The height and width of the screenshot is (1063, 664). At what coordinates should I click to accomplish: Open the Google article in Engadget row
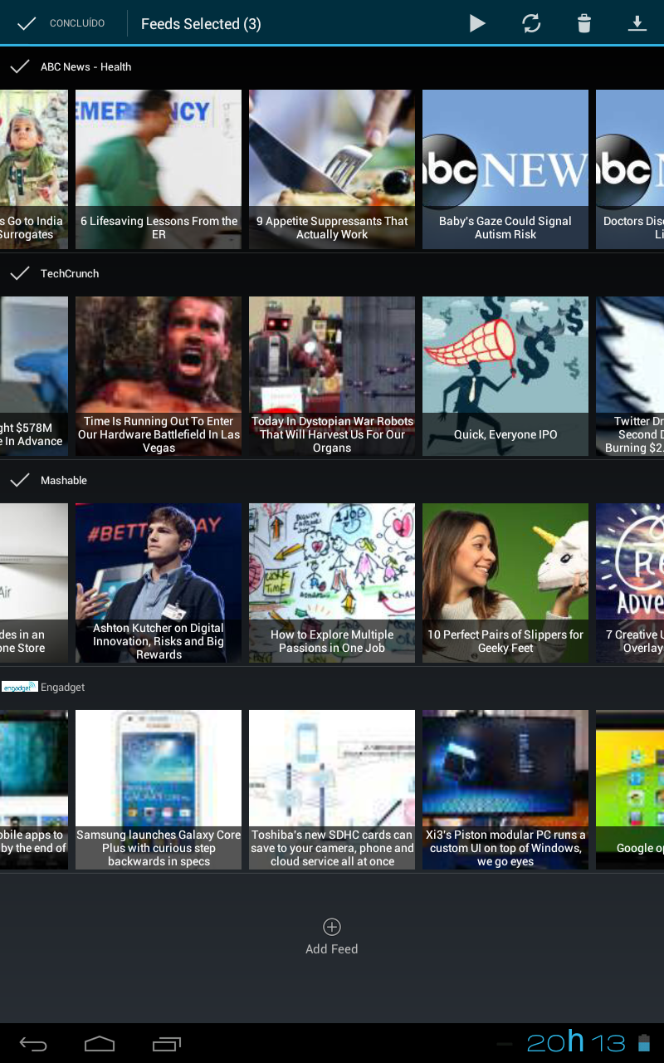coord(630,790)
